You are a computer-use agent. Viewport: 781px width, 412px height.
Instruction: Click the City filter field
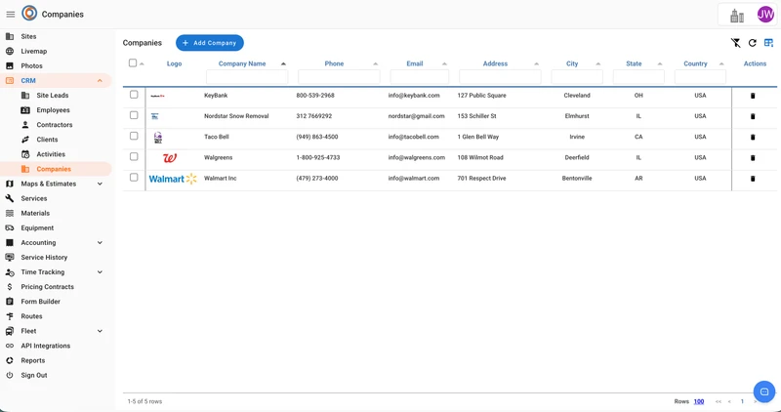point(577,77)
